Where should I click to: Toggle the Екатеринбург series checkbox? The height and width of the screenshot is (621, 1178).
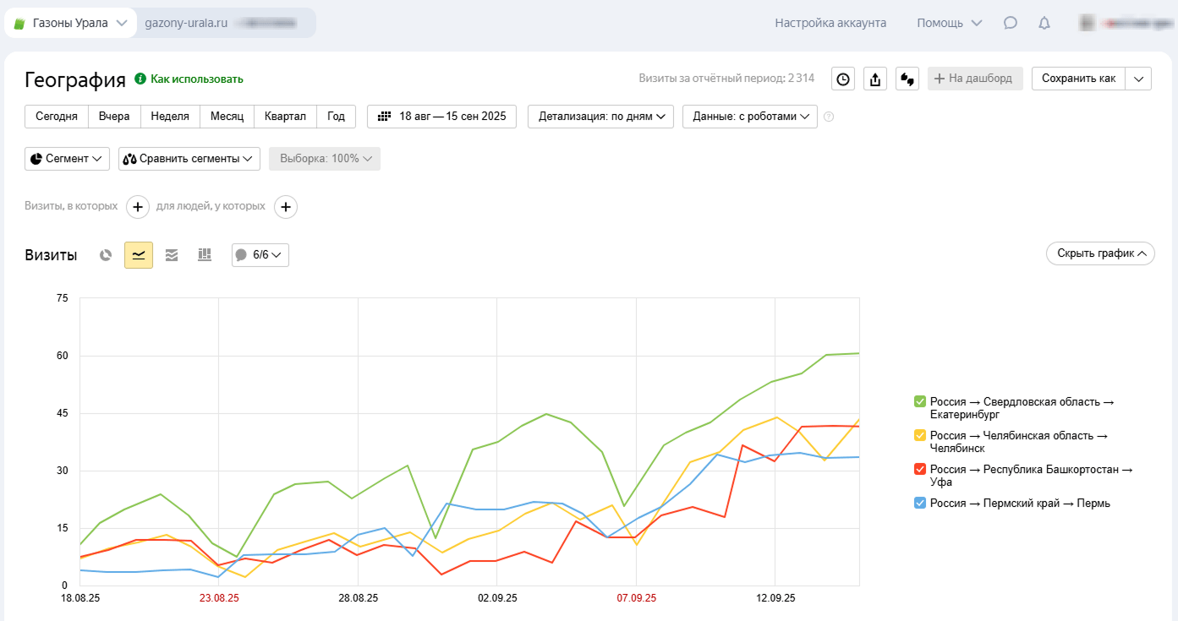[919, 401]
